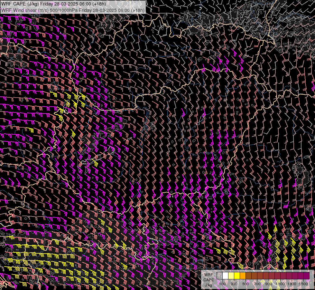Viewport: 315px width, 290px height.
Task: Click the WRF Wind shear title line
Action: point(73,10)
